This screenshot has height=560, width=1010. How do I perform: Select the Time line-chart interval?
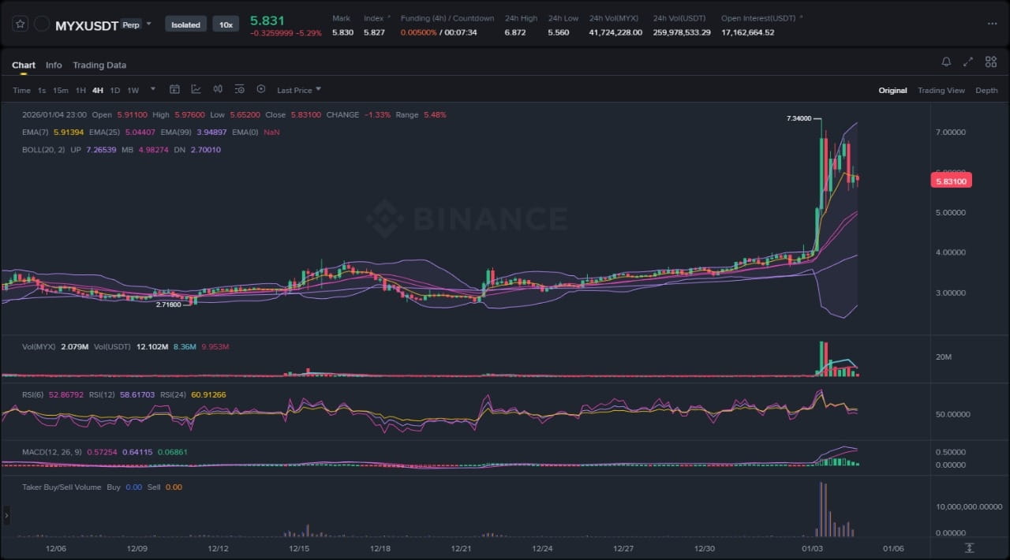21,90
